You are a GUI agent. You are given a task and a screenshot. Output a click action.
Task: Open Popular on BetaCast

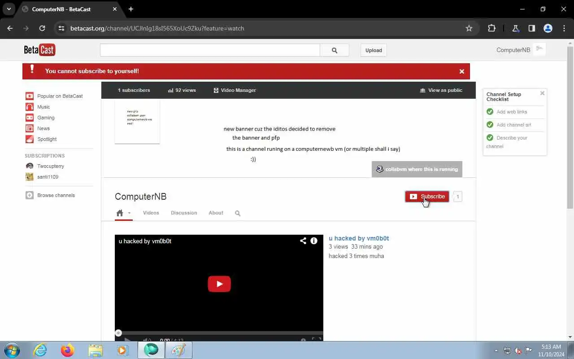click(x=60, y=96)
